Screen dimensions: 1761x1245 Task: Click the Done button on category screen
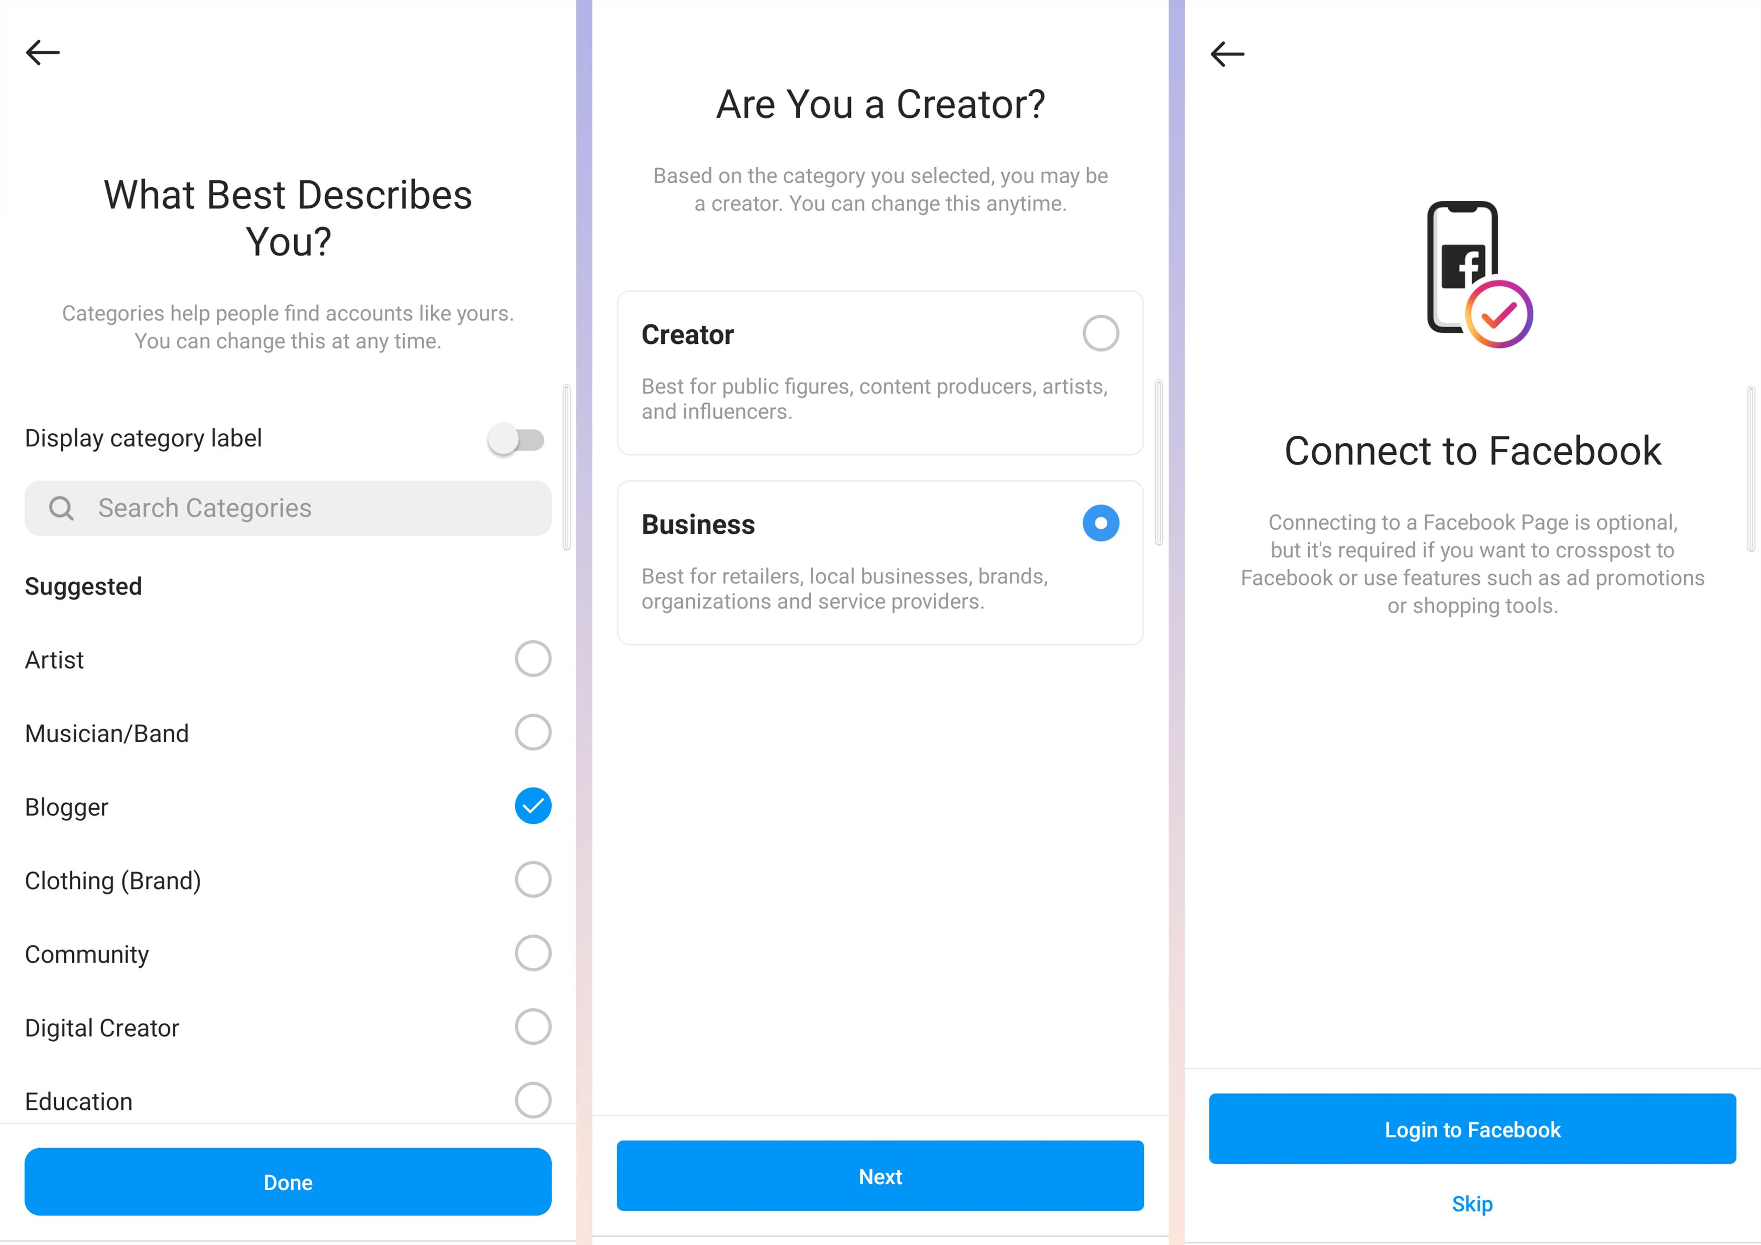[x=287, y=1182]
